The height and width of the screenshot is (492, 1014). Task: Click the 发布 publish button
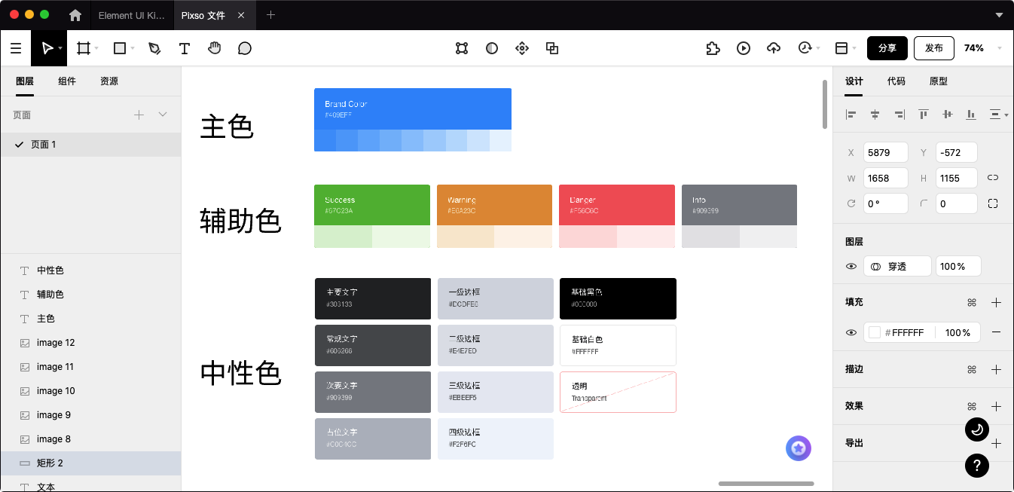click(934, 48)
